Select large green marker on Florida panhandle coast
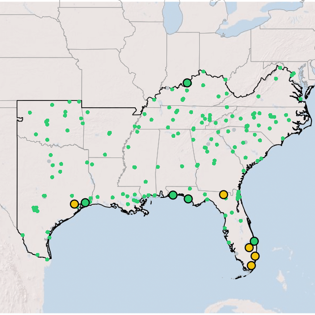Screen dimensions: 315x315 tap(188, 199)
